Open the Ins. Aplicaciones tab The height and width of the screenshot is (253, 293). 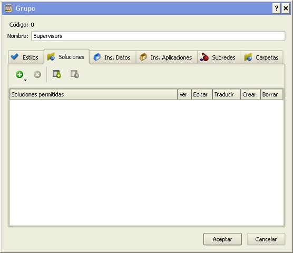167,57
